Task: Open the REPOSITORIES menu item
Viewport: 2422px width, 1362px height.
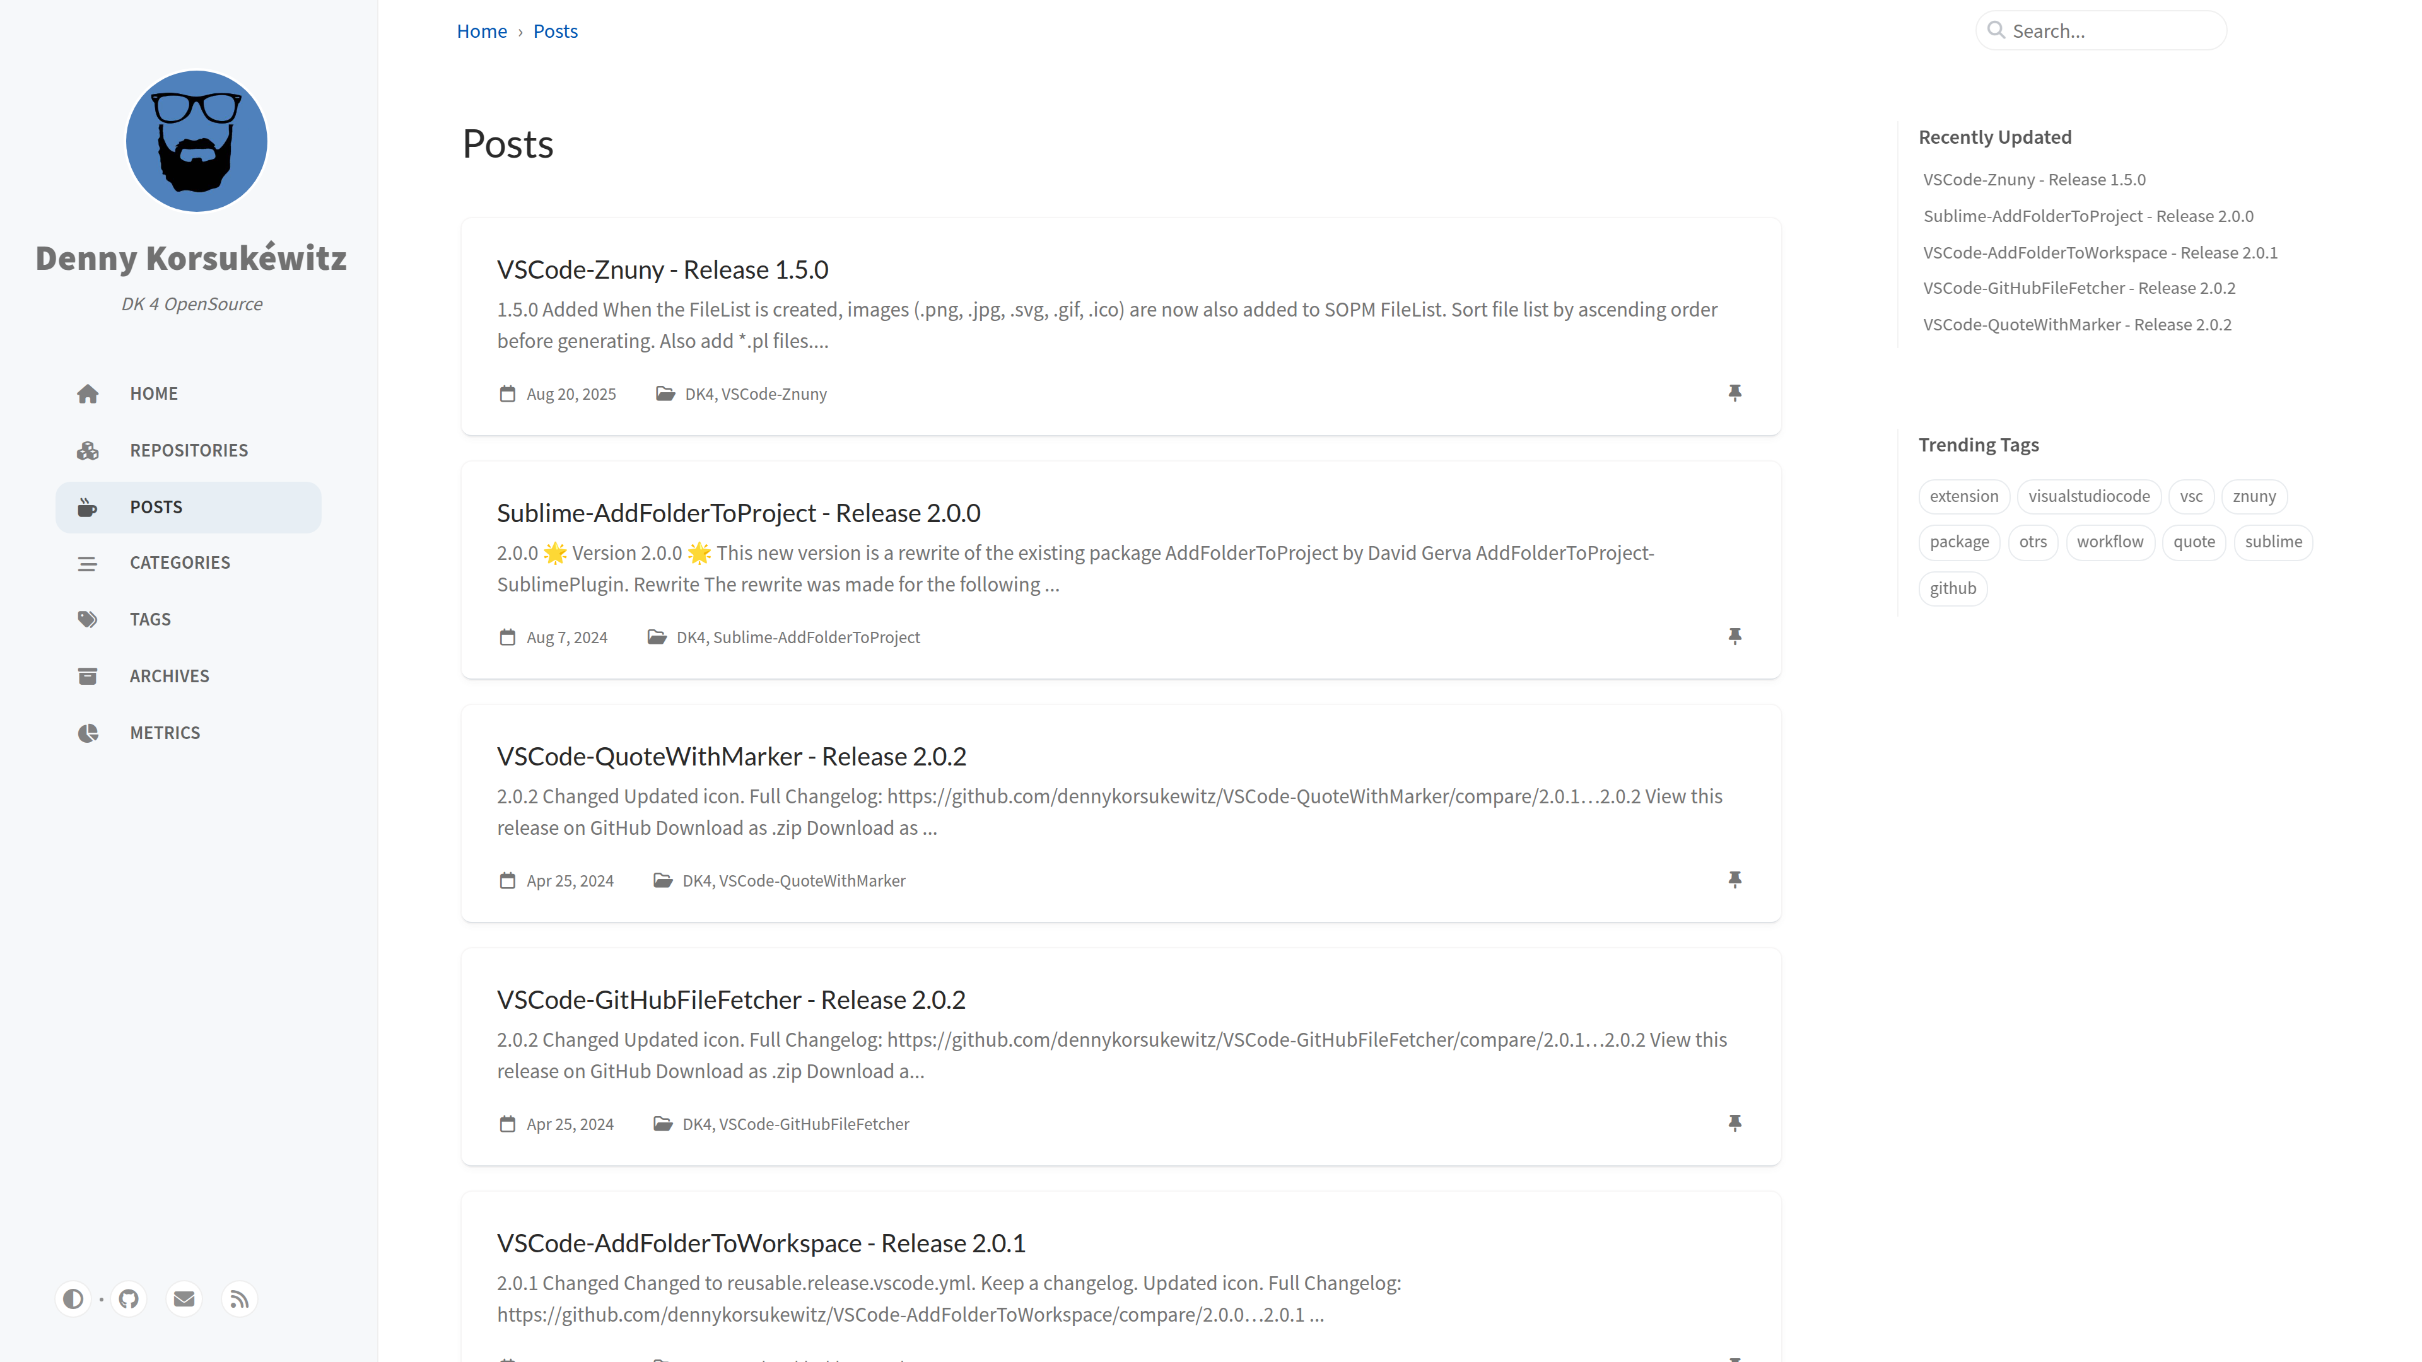Action: click(188, 450)
